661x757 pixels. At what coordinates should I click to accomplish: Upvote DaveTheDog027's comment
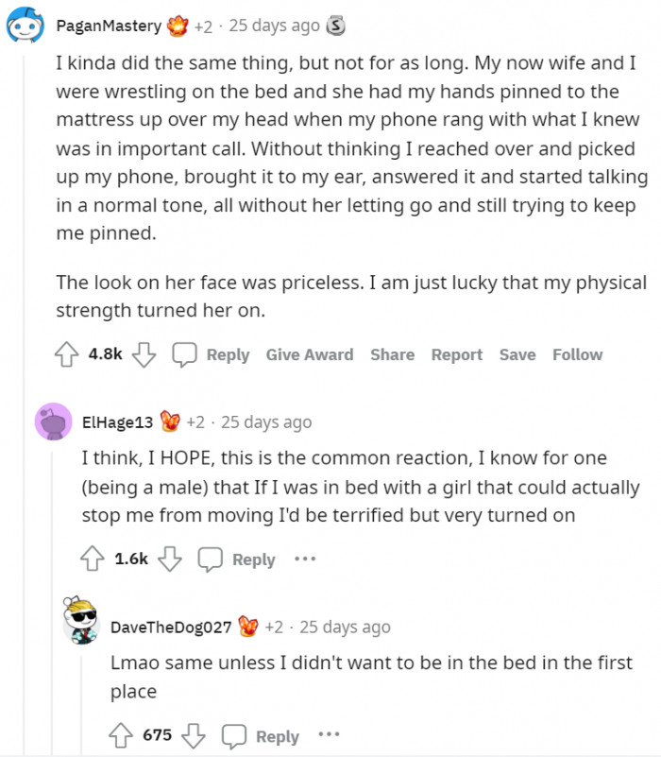(x=120, y=736)
